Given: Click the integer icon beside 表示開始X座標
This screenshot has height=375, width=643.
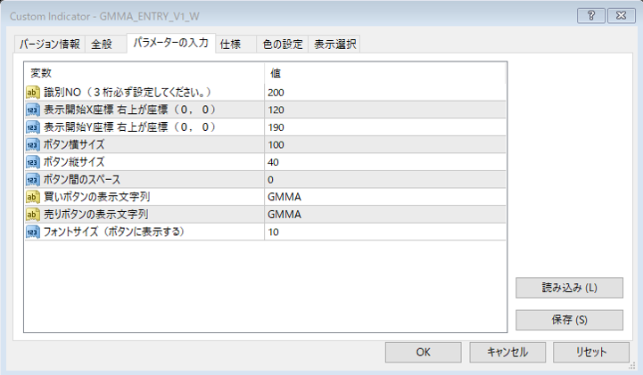Looking at the screenshot, I should (x=33, y=110).
